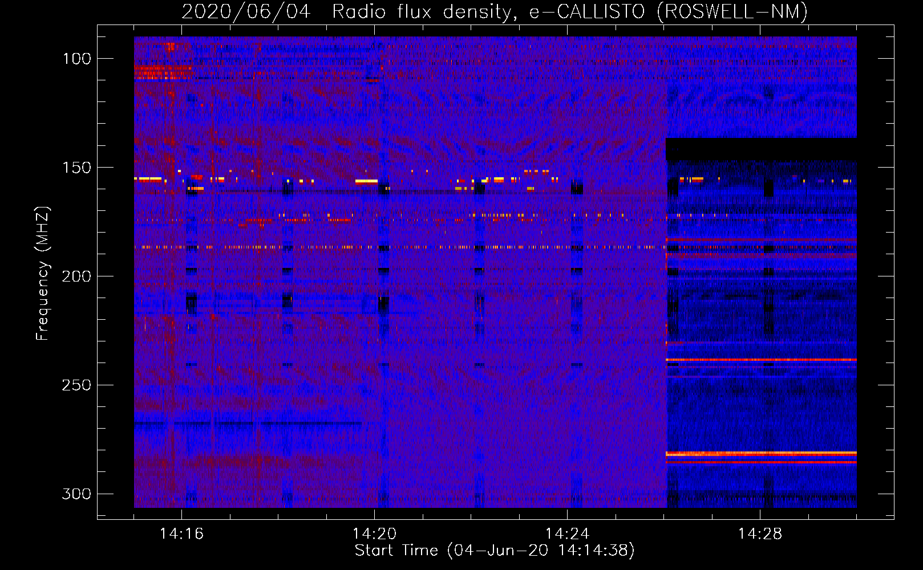Click the 250 frequency tick label
Screen dimensions: 923x570
tap(77, 385)
